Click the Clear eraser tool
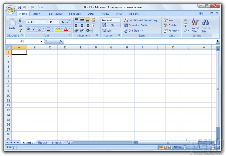The width and height of the screenshot is (226, 156). point(186,31)
